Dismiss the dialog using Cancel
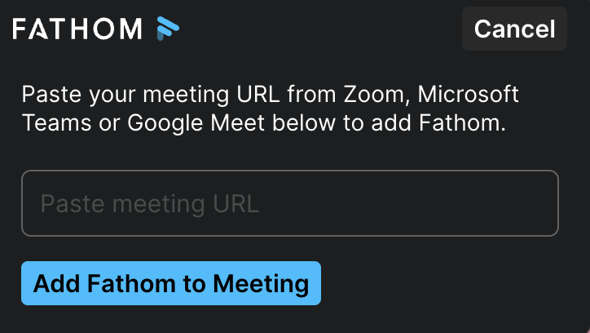The height and width of the screenshot is (333, 590). click(x=514, y=29)
